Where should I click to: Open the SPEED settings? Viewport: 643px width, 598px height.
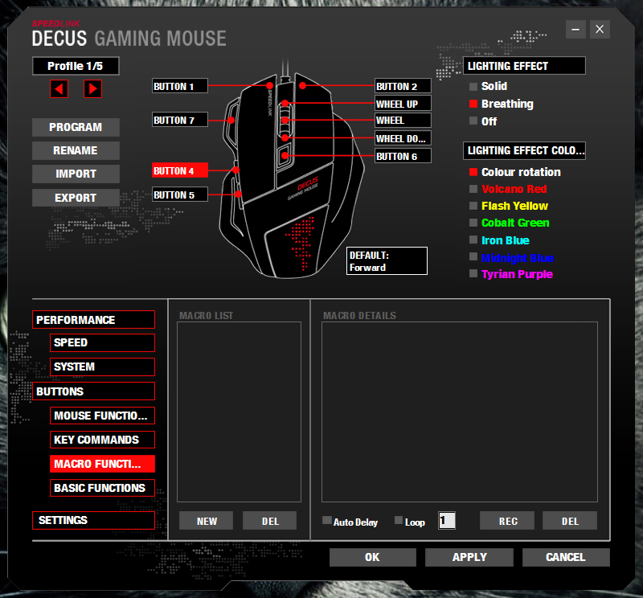(102, 342)
